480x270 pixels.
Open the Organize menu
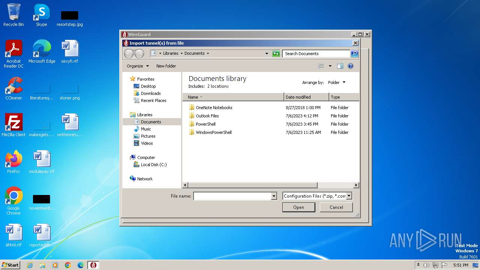pos(138,66)
